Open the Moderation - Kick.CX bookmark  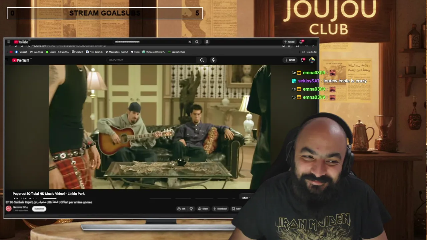click(x=117, y=52)
